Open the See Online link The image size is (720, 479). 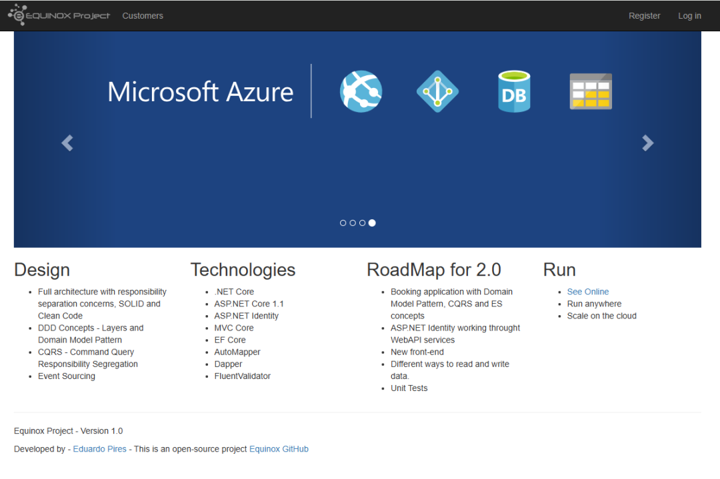coord(588,292)
